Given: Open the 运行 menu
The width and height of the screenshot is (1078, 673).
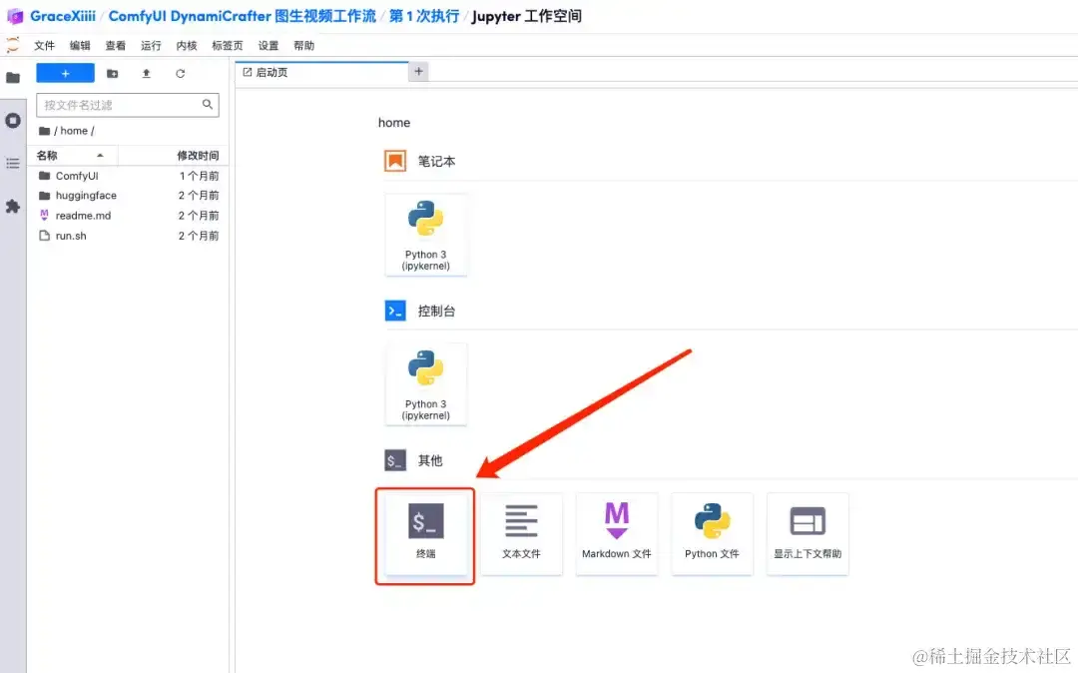Looking at the screenshot, I should (x=151, y=45).
